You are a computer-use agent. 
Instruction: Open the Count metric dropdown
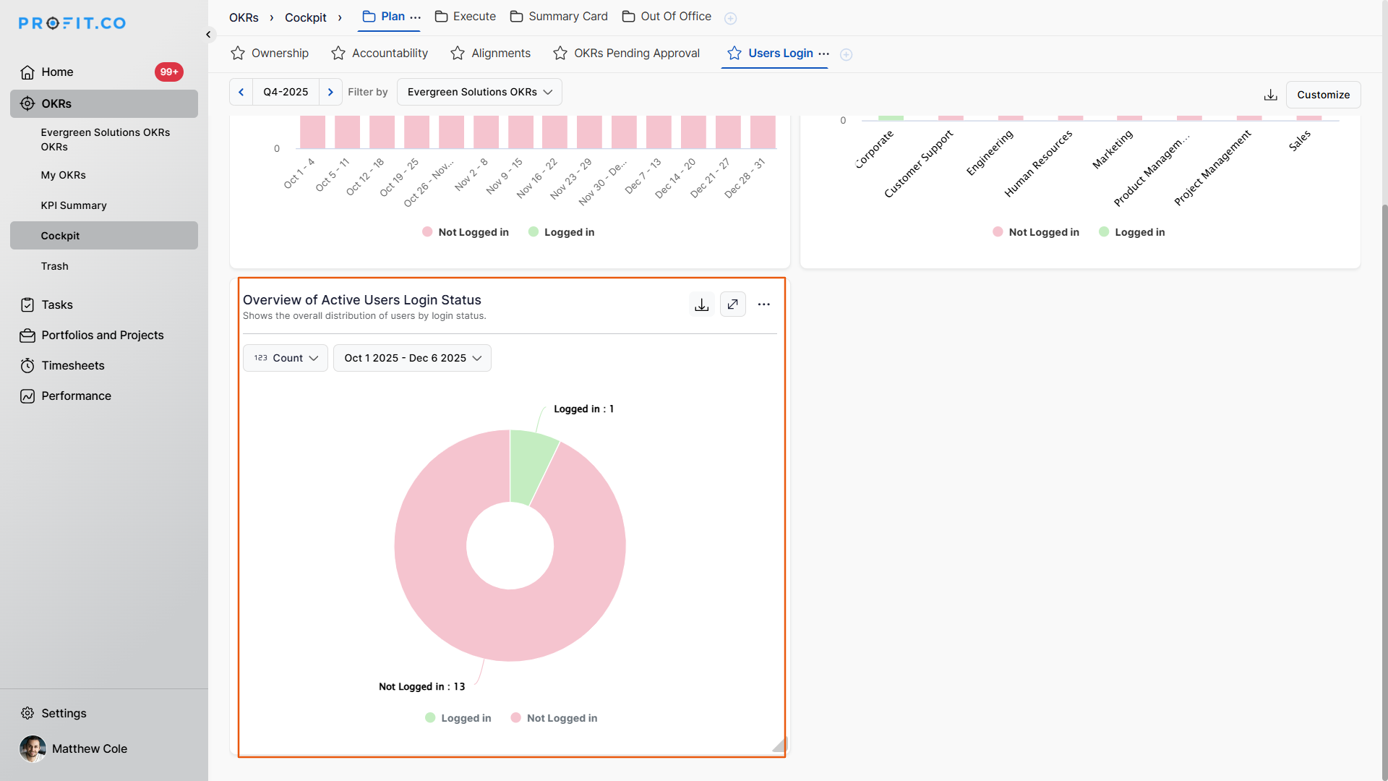pos(286,358)
